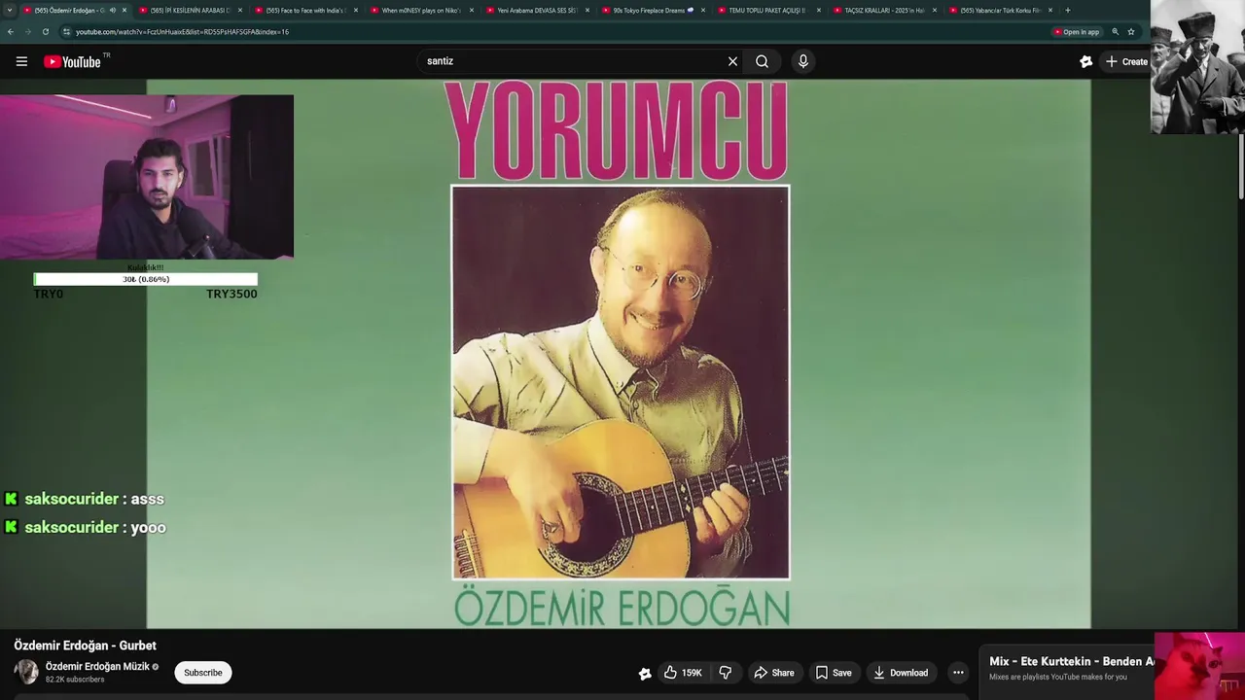1245x700 pixels.
Task: Open the zoom magnifier in the address bar
Action: [x=1115, y=31]
